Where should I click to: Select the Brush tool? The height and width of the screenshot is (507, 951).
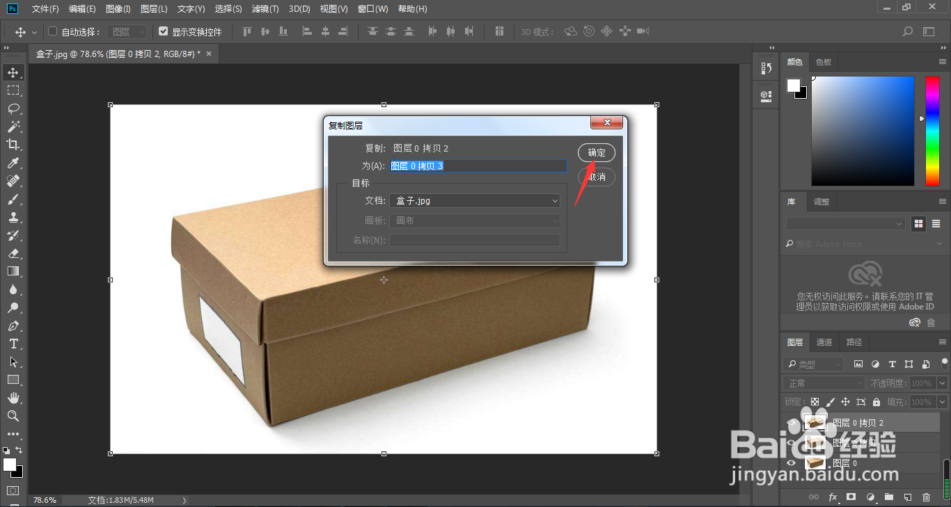[x=13, y=199]
